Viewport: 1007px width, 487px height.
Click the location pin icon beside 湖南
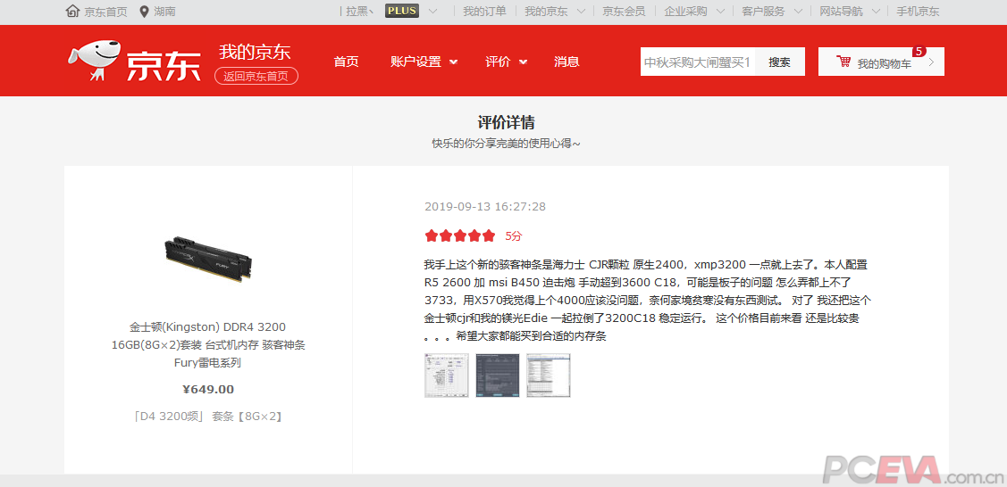pos(143,12)
